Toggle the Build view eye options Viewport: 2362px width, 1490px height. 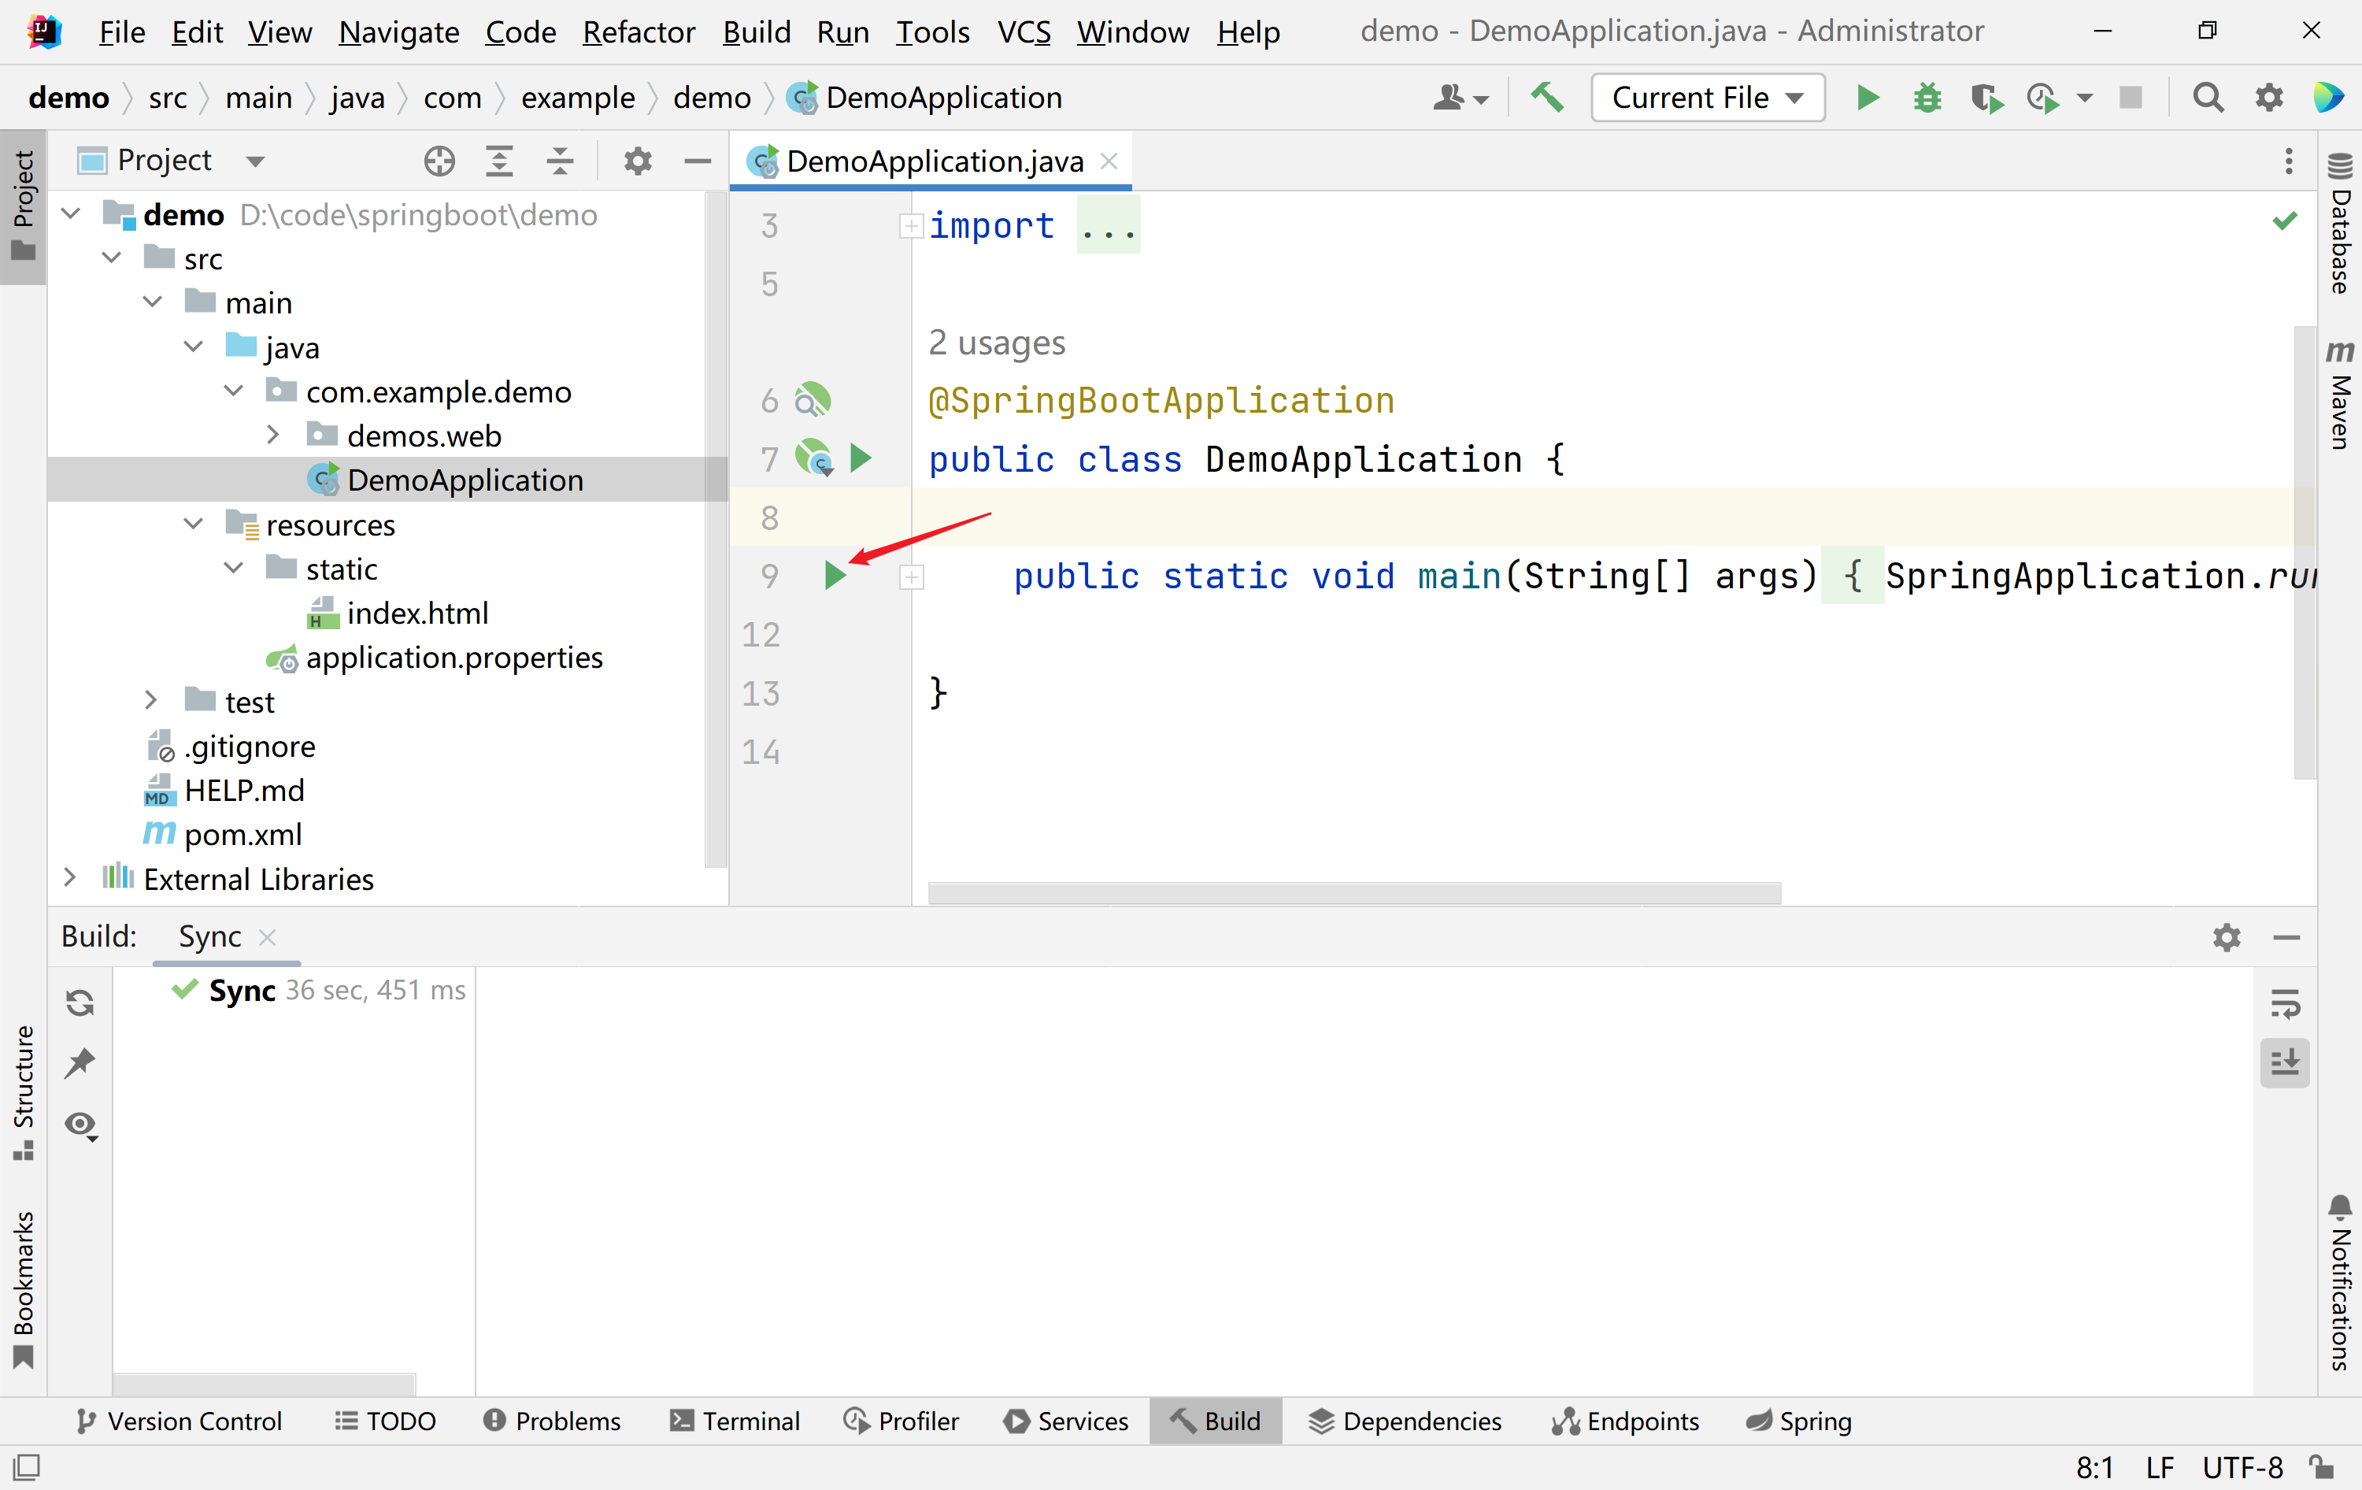[80, 1124]
